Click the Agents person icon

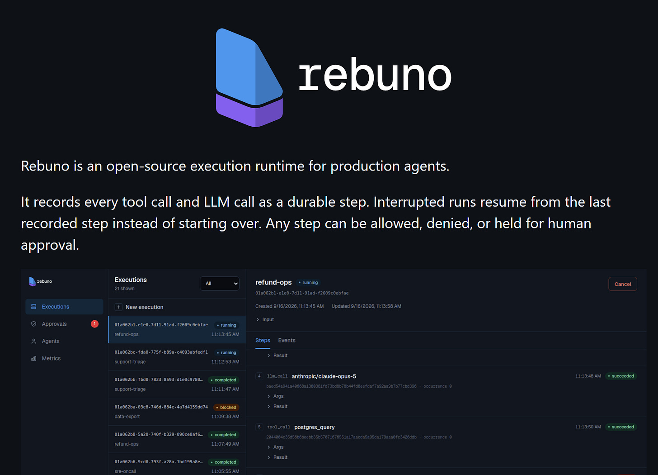33,341
